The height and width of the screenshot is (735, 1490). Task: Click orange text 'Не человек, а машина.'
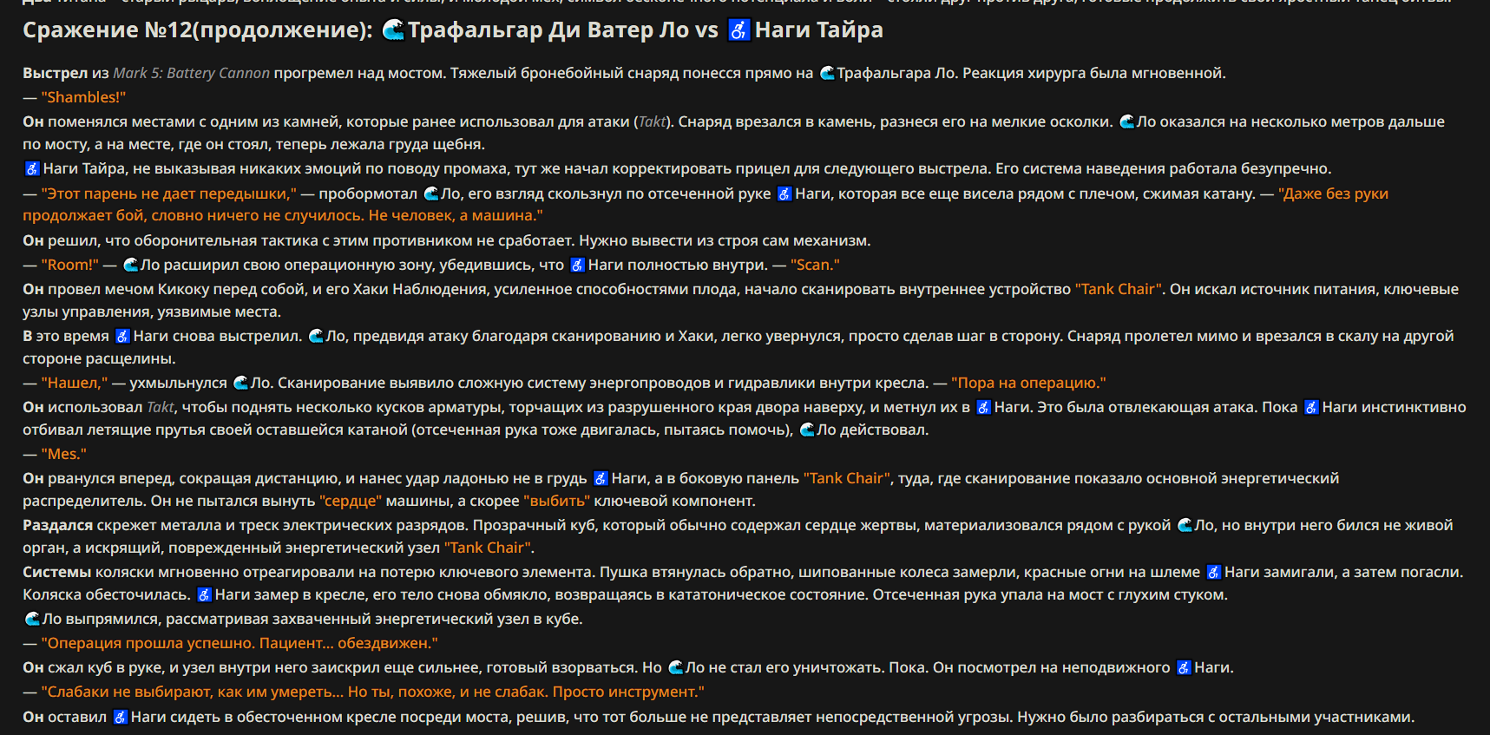(x=456, y=215)
